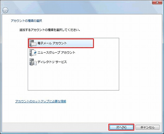Open アカウントのセットアップに必要な情報 link

[41, 101]
